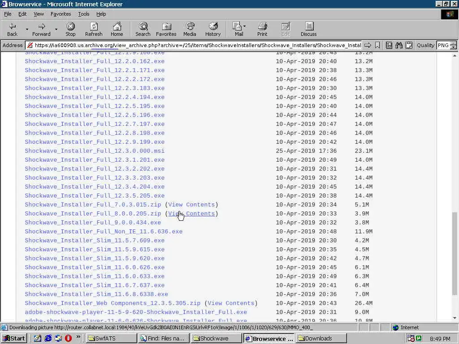Click the scrollbar down arrow
Image resolution: width=459 pixels, height=344 pixels.
point(455,318)
